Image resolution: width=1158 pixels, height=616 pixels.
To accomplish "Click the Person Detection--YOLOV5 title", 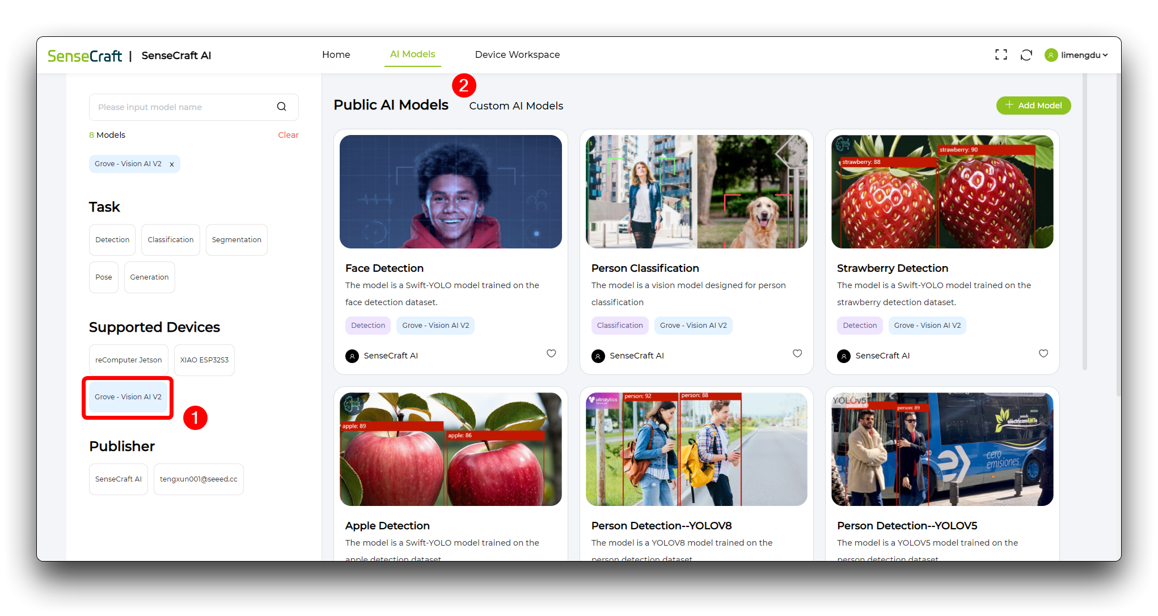I will tap(907, 526).
